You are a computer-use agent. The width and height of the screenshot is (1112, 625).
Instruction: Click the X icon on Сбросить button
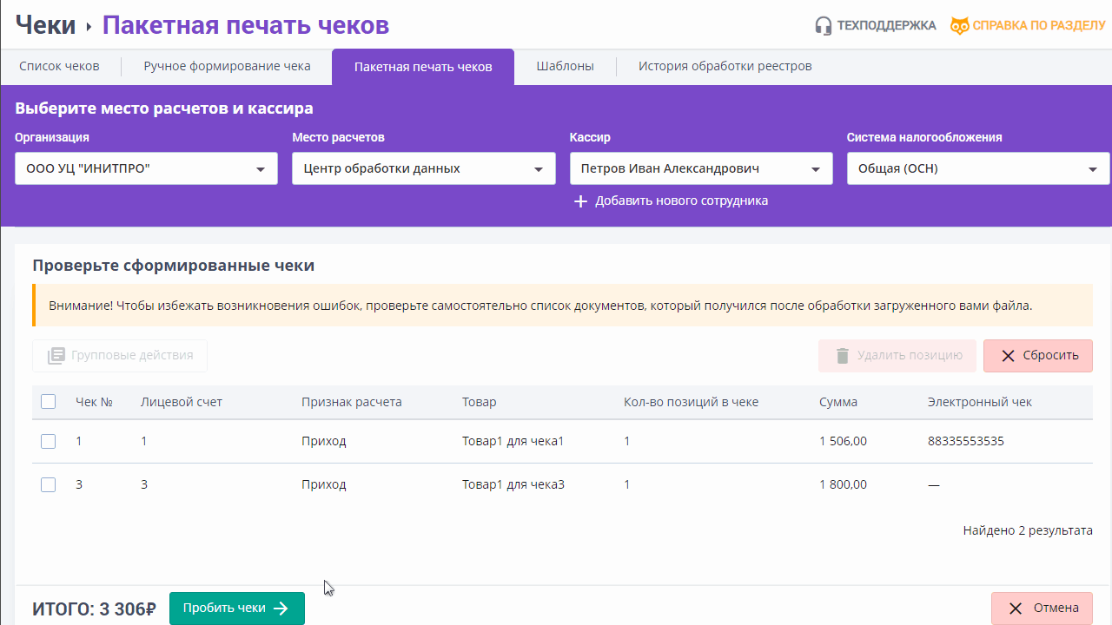tap(1008, 356)
